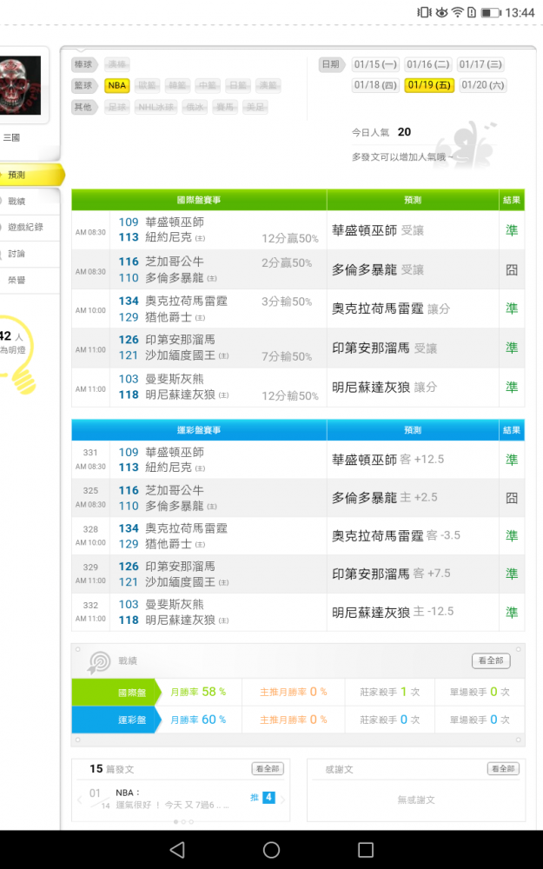The height and width of the screenshot is (869, 543).
Task: Choose date 01/16 (二)
Action: pyautogui.click(x=427, y=64)
